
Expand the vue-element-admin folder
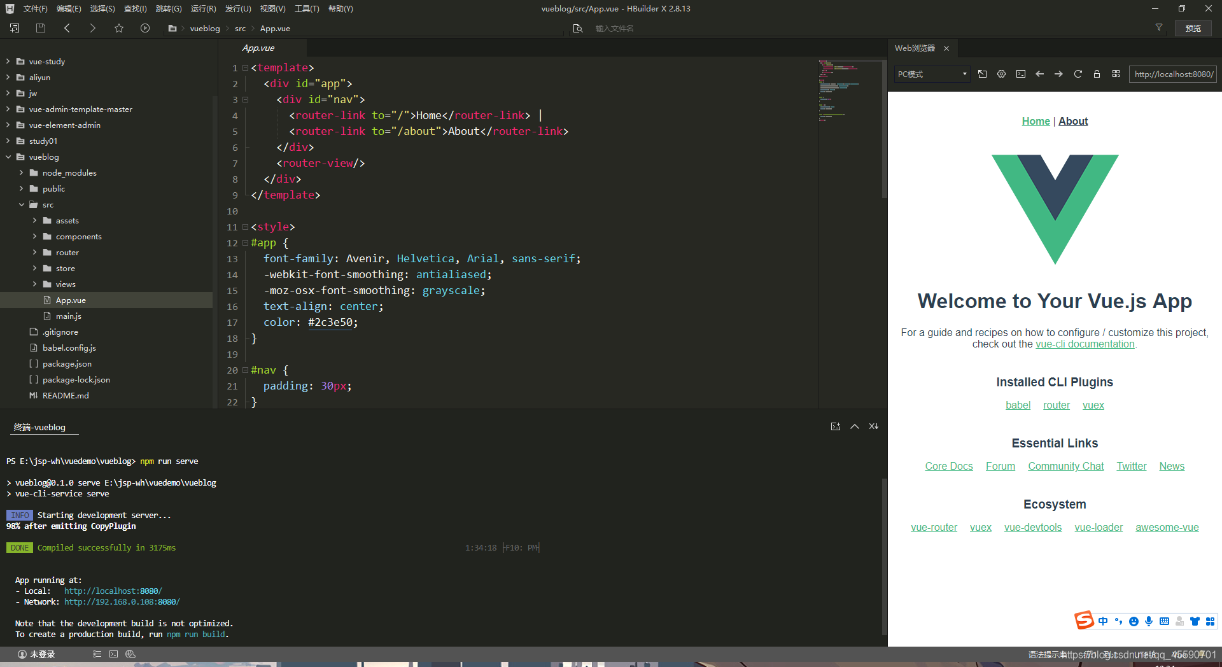[8, 125]
